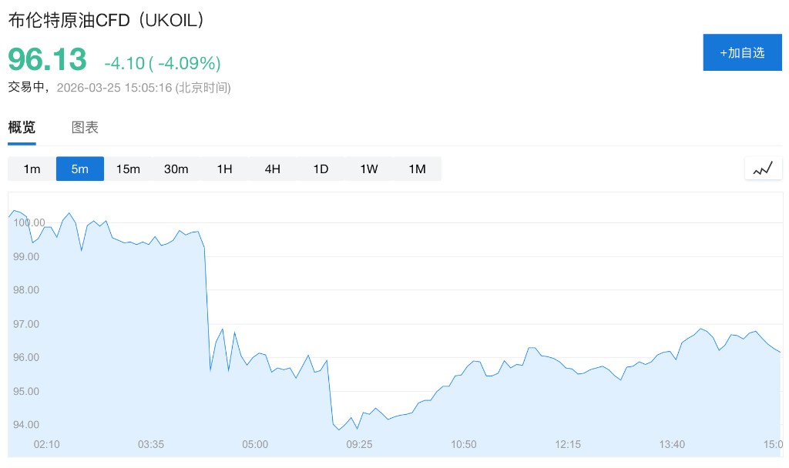This screenshot has height=468, width=789.
Task: Switch to the 1M monthly interval
Action: pos(417,169)
